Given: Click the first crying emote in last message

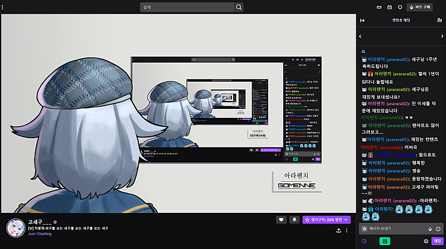Looking at the screenshot, I should click(x=399, y=210).
